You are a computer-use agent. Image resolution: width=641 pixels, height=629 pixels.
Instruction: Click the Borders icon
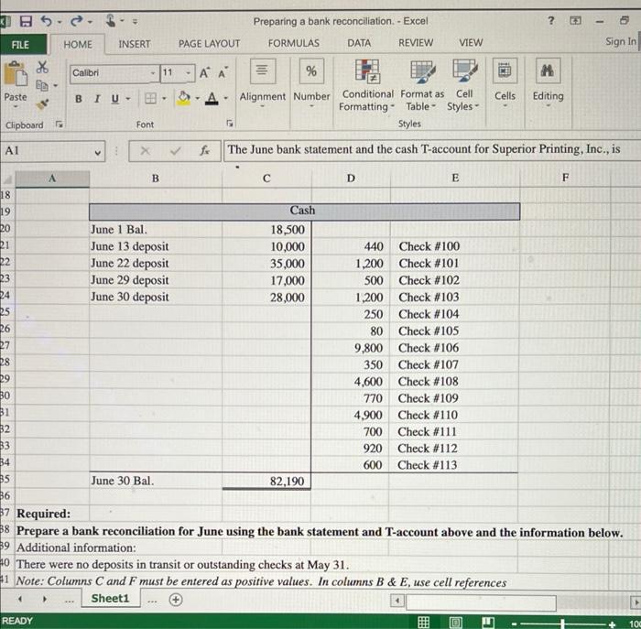coord(150,99)
